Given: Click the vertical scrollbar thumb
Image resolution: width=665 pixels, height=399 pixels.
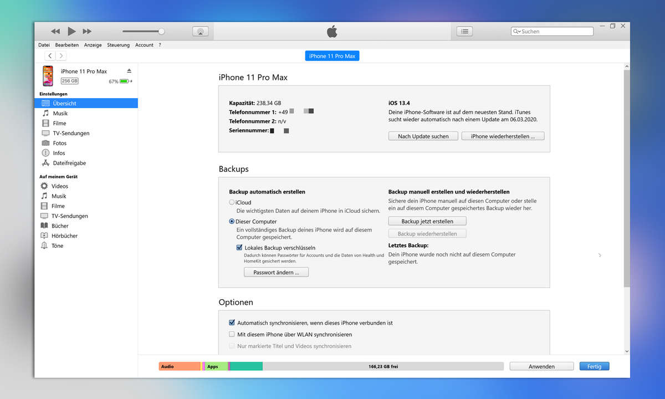Looking at the screenshot, I should click(x=627, y=177).
